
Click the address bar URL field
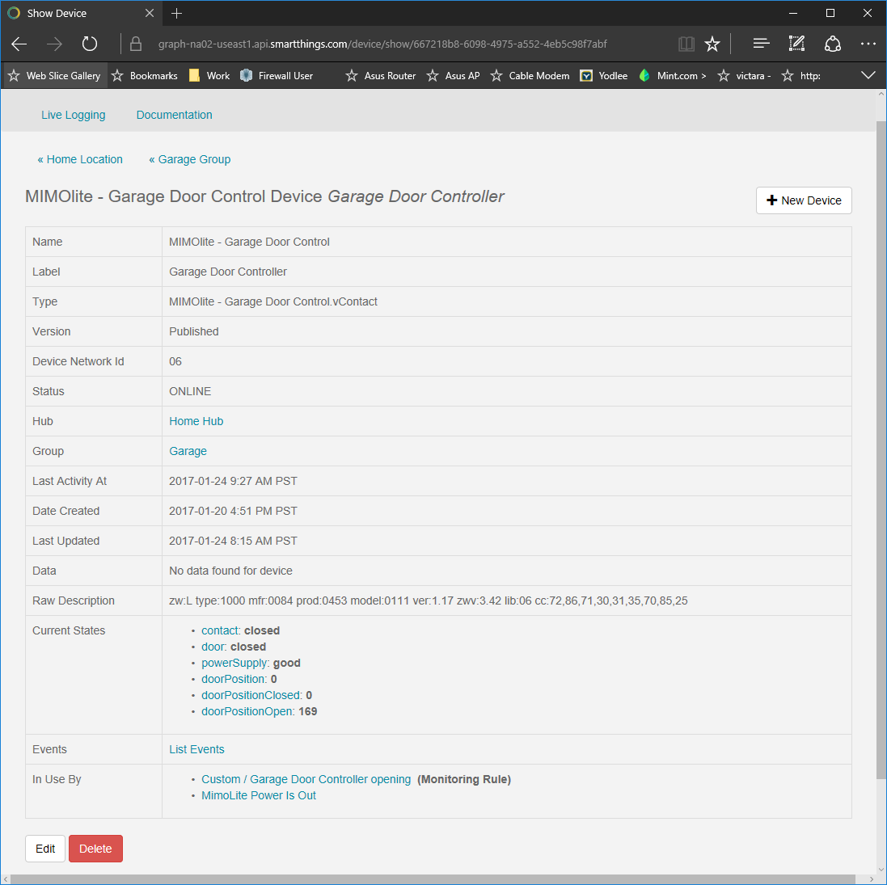[x=382, y=44]
